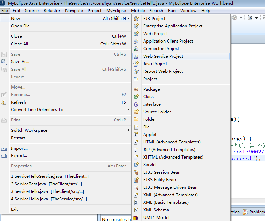Open the Edit menu
This screenshot has width=265, height=221.
click(16, 11)
